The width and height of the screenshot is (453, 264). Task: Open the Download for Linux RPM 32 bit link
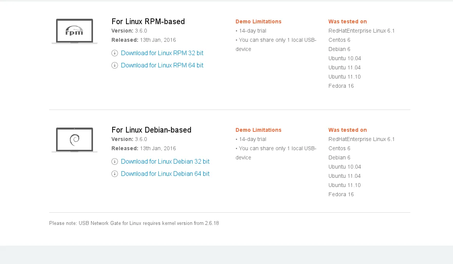[162, 53]
